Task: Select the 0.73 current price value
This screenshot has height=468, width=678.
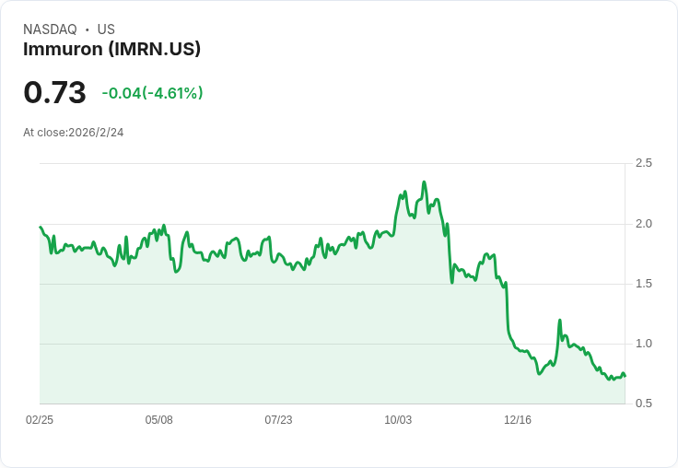Action: tap(54, 92)
